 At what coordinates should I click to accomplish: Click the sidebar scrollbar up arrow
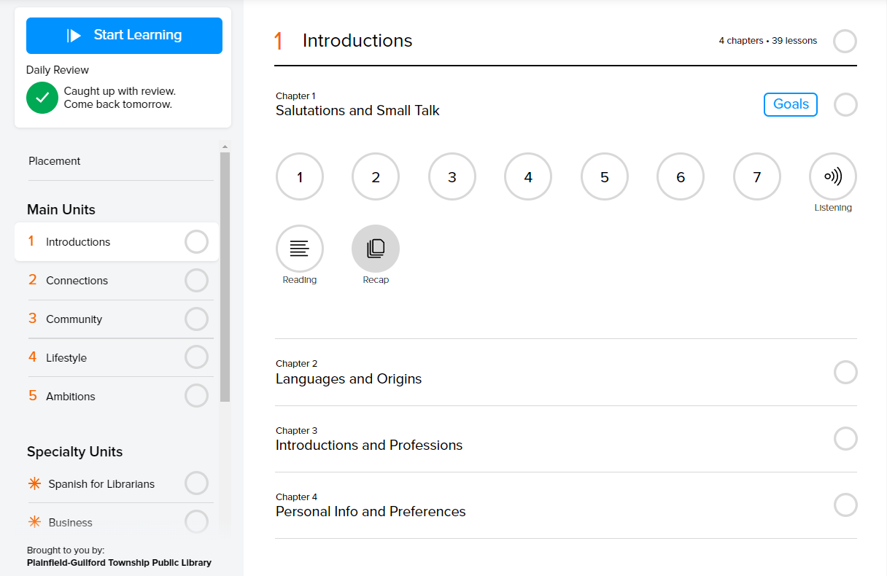point(225,146)
